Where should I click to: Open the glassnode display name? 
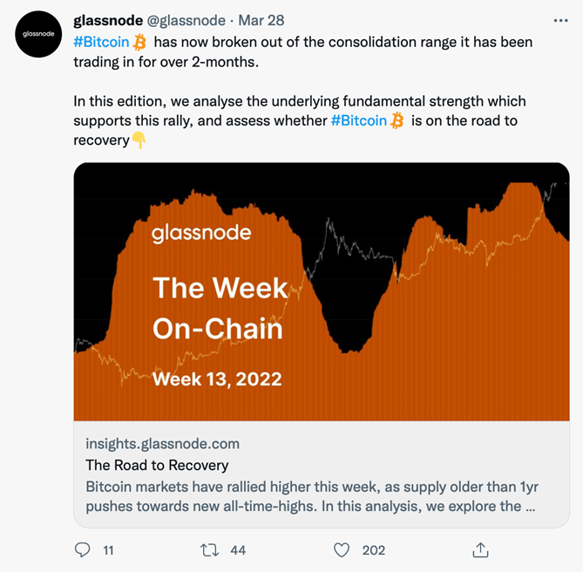pos(108,20)
